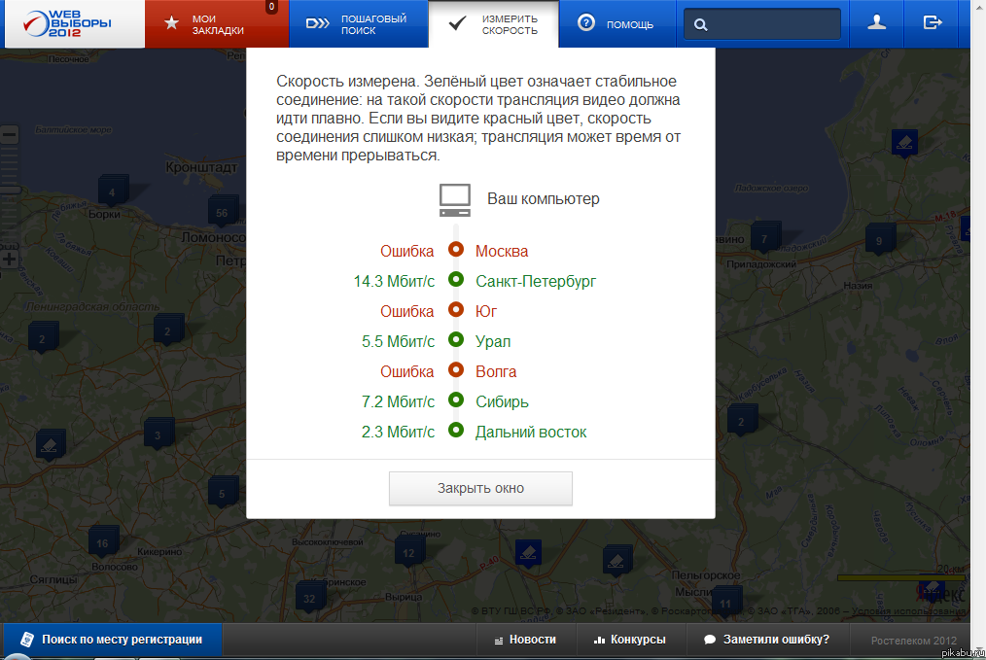Open the Конкурсы link in footer

630,640
